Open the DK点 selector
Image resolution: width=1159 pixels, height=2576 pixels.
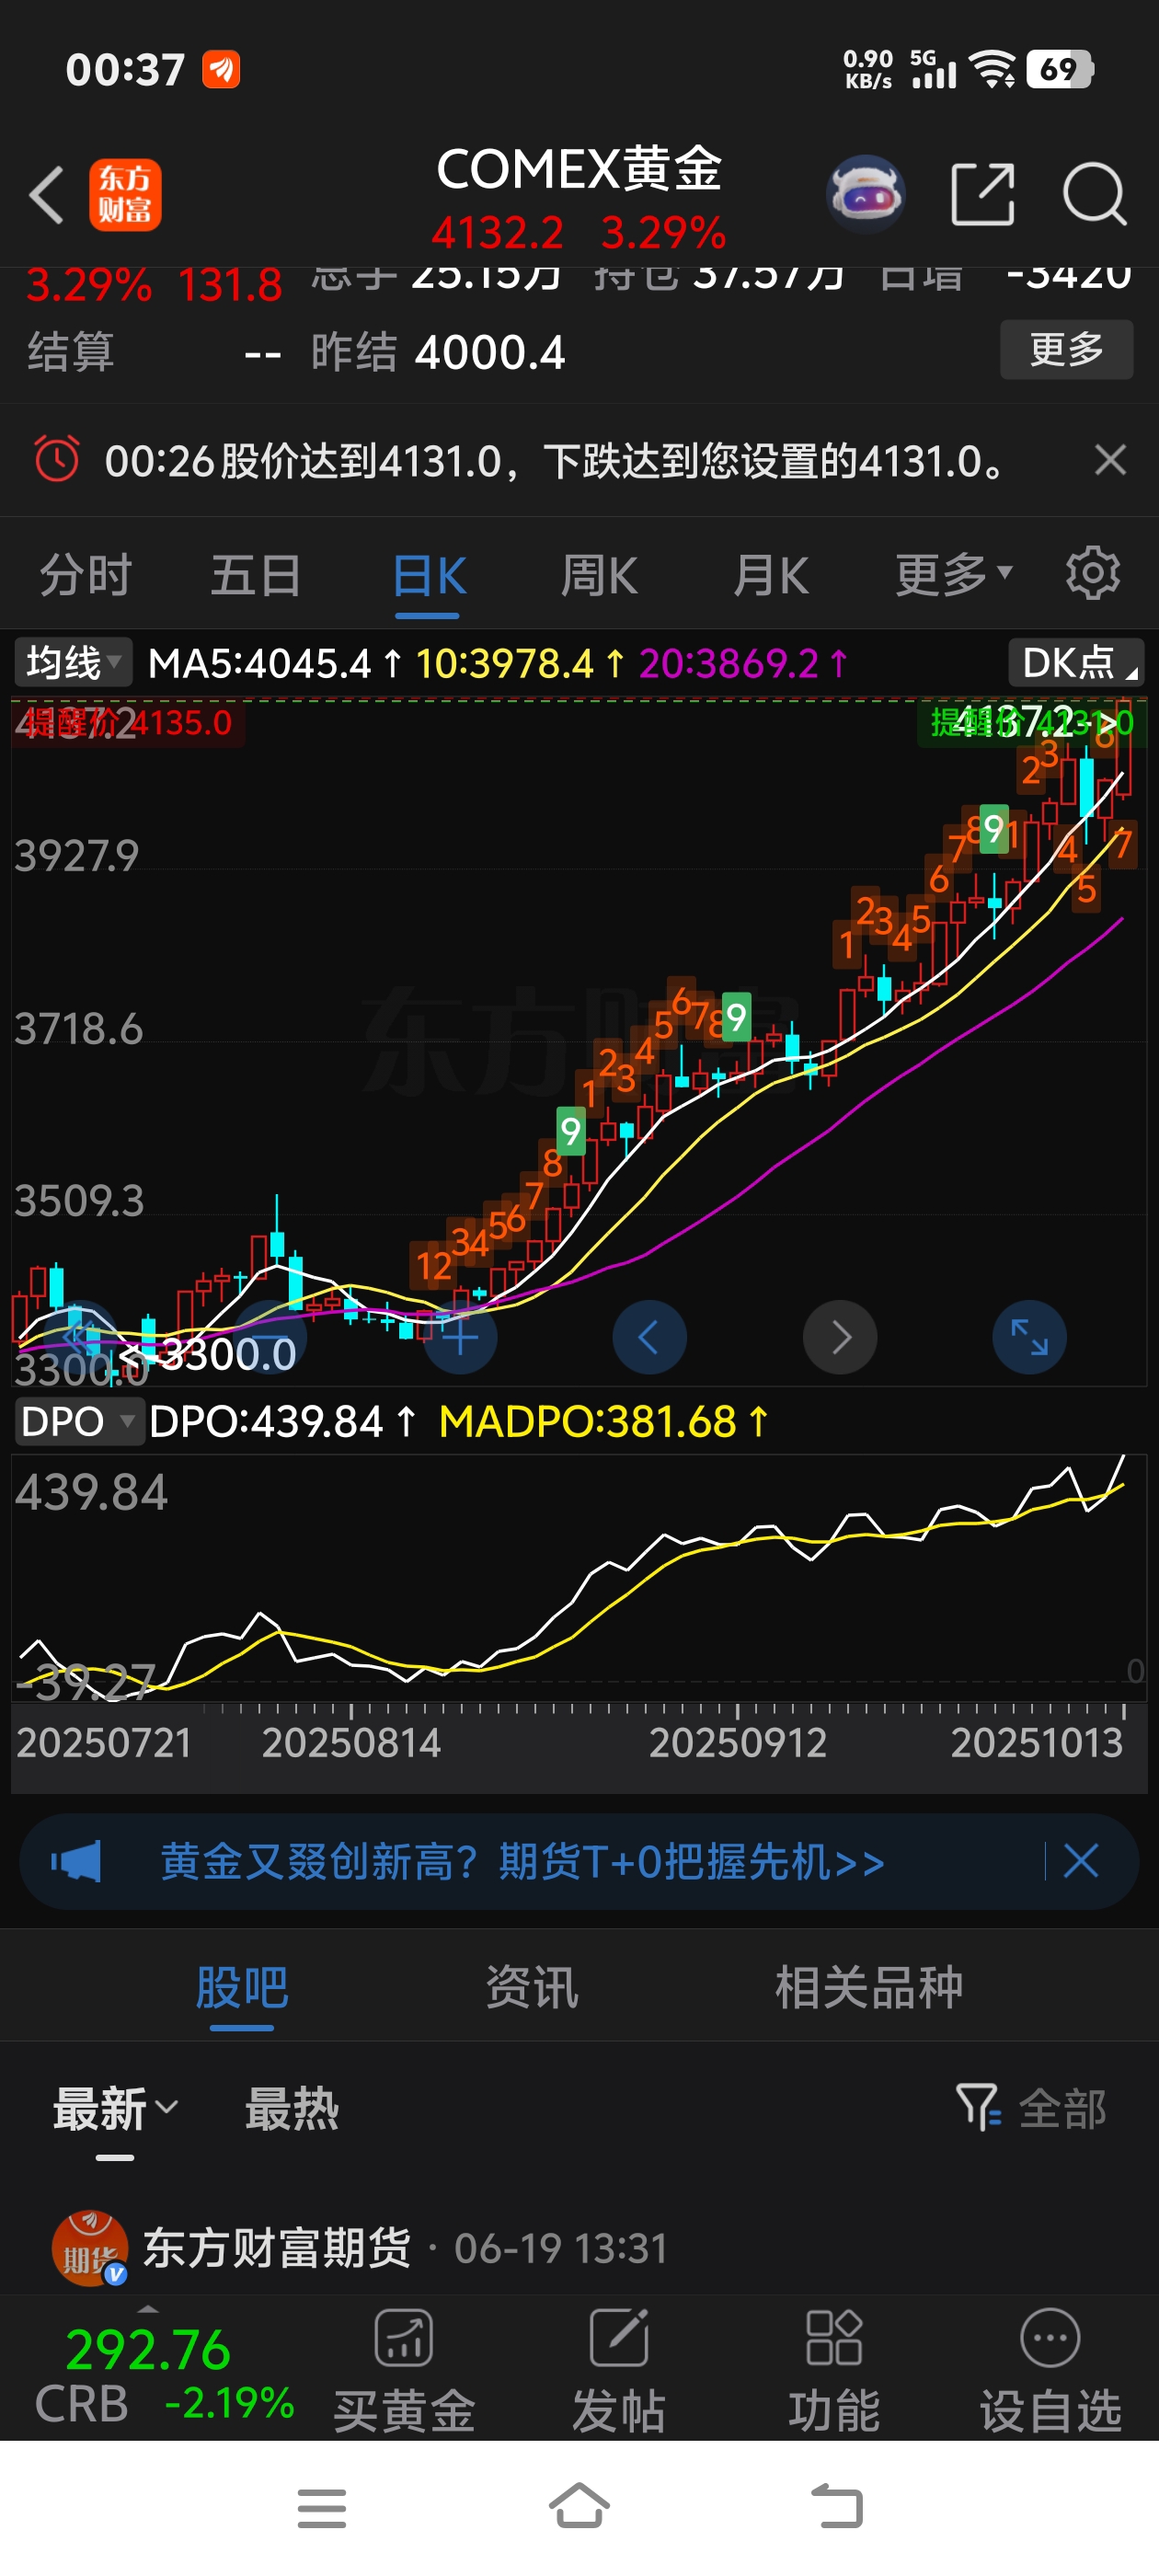1076,662
